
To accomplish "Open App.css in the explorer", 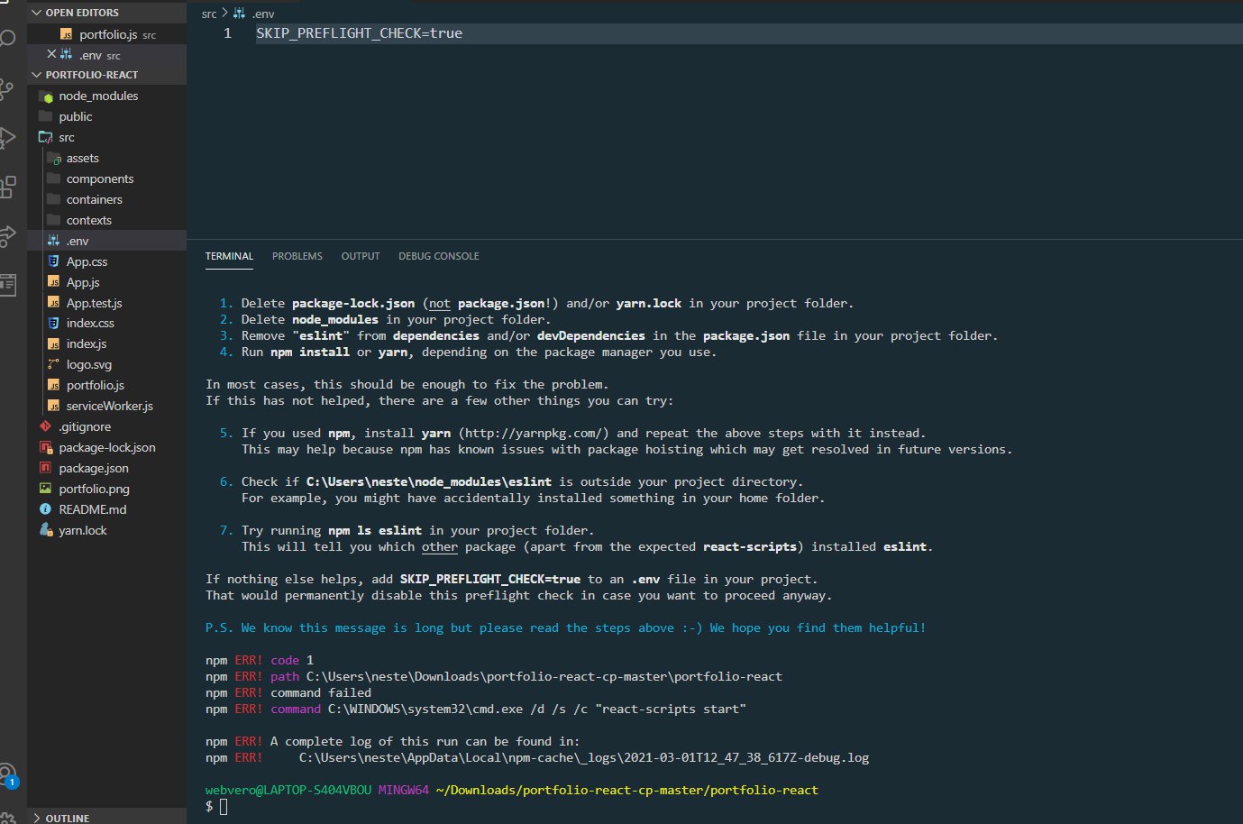I will [x=106, y=261].
